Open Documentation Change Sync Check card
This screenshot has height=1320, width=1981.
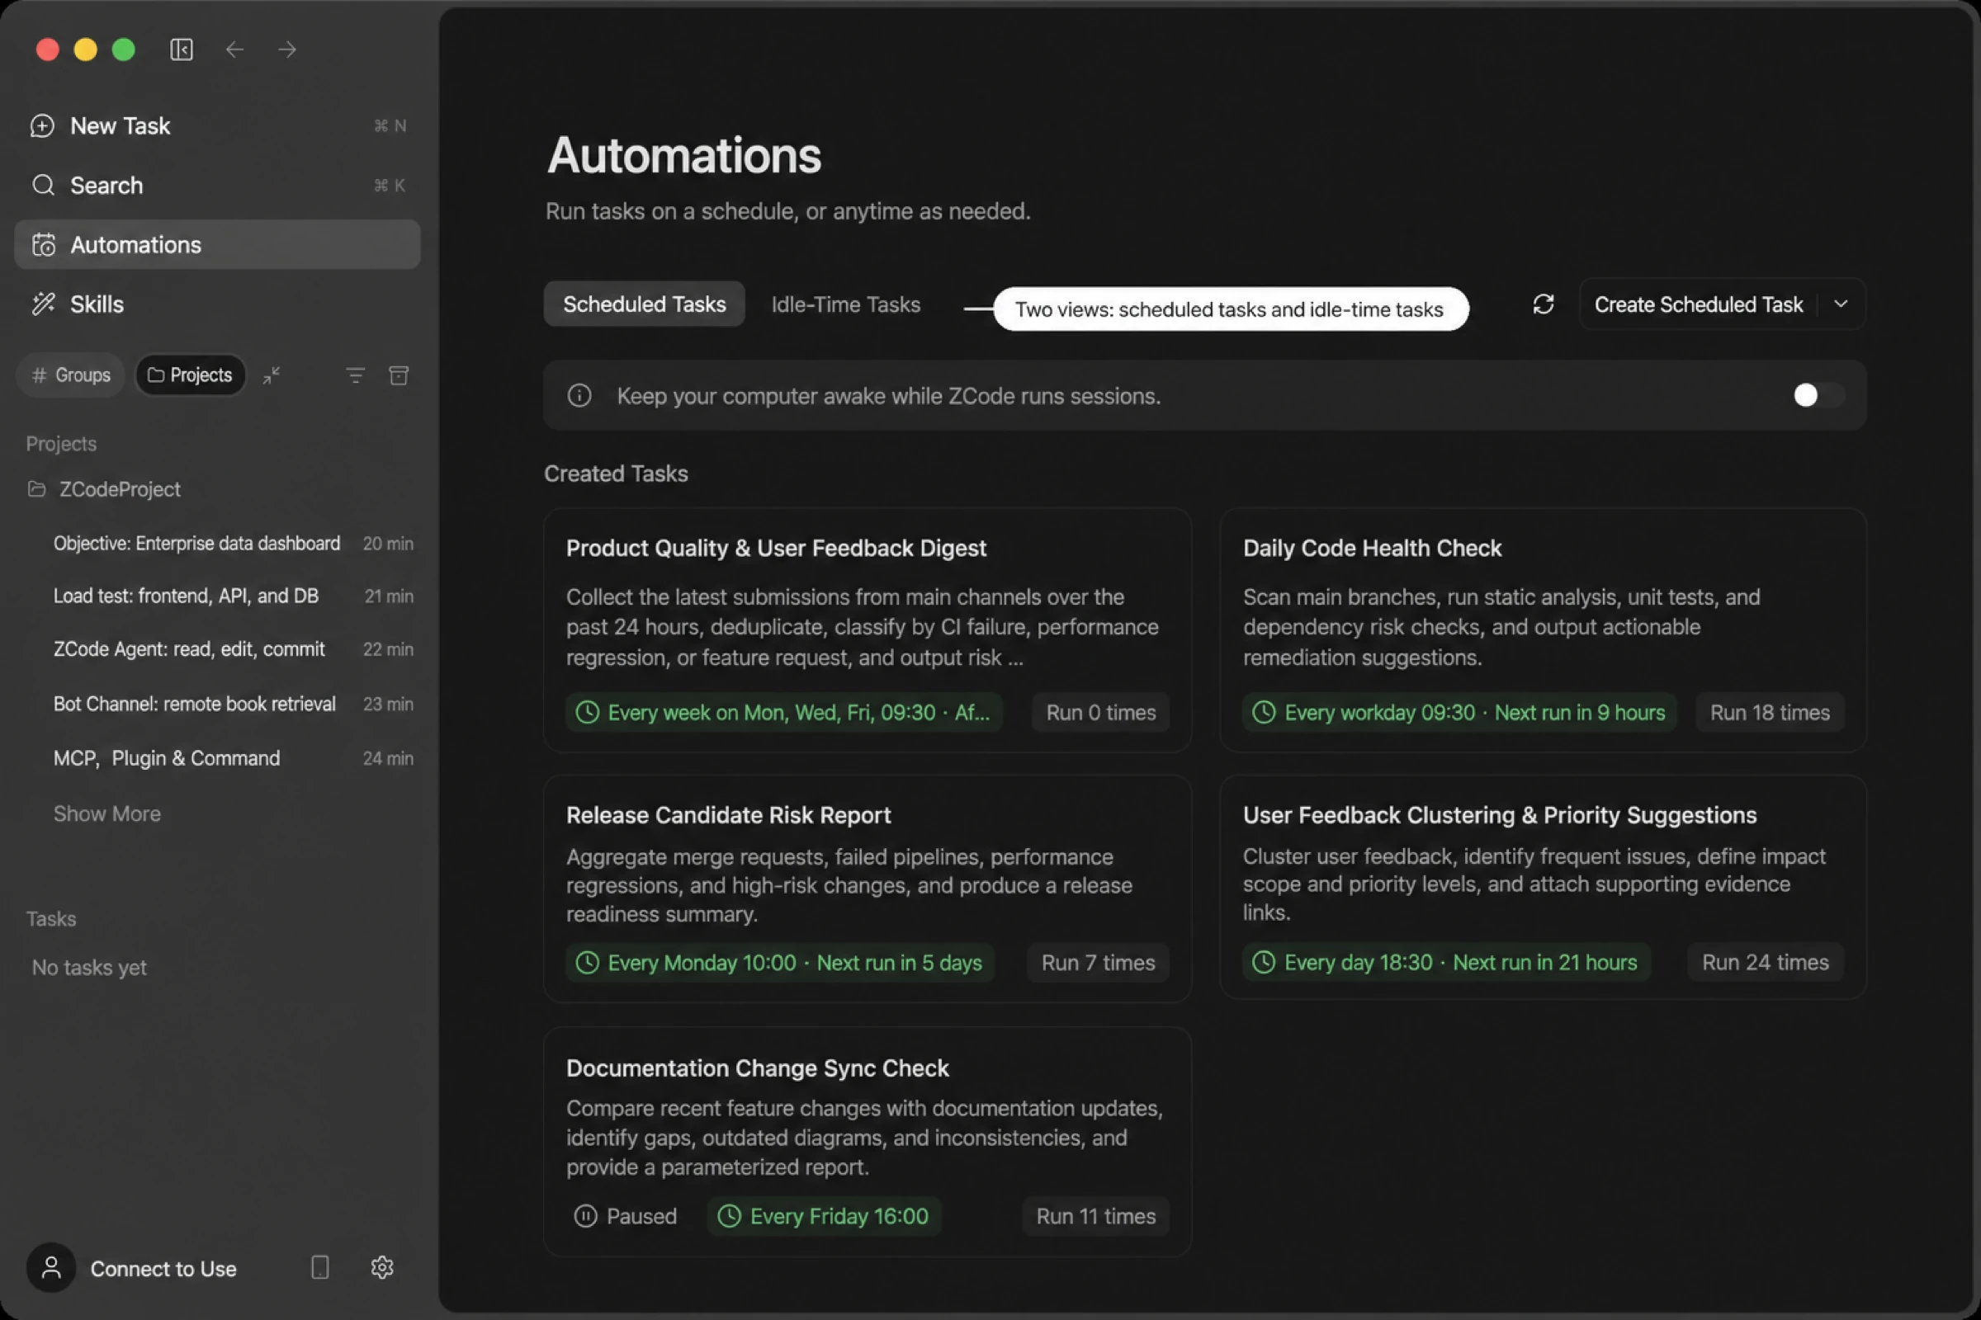click(868, 1142)
